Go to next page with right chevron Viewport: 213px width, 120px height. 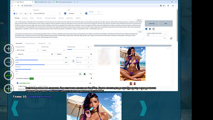click(x=143, y=108)
